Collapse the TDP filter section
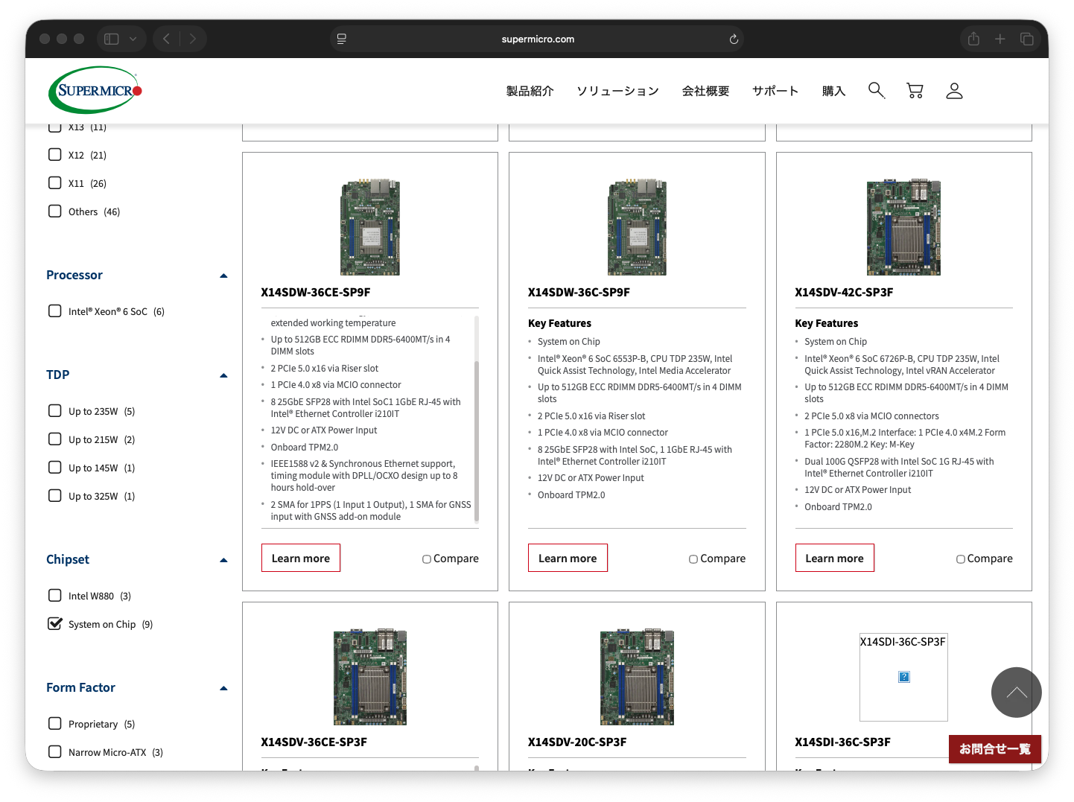 point(223,375)
